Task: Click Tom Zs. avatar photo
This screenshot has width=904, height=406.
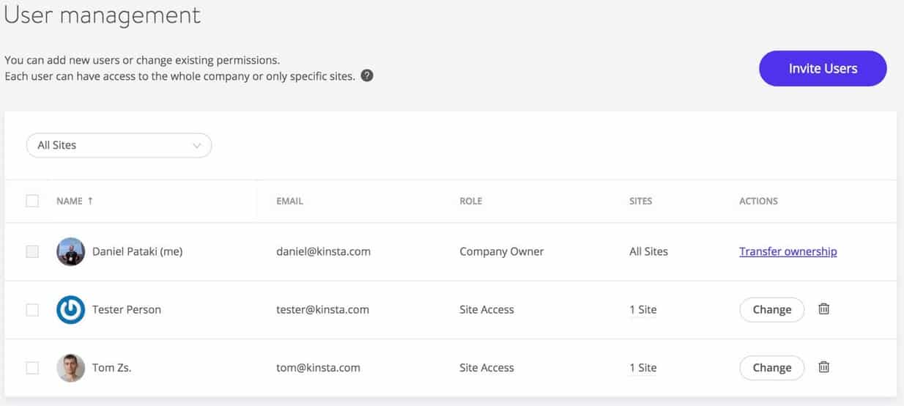Action: [x=70, y=367]
